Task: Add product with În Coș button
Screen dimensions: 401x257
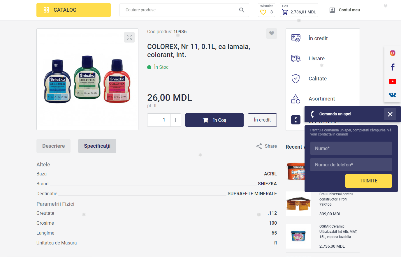Action: [x=214, y=120]
